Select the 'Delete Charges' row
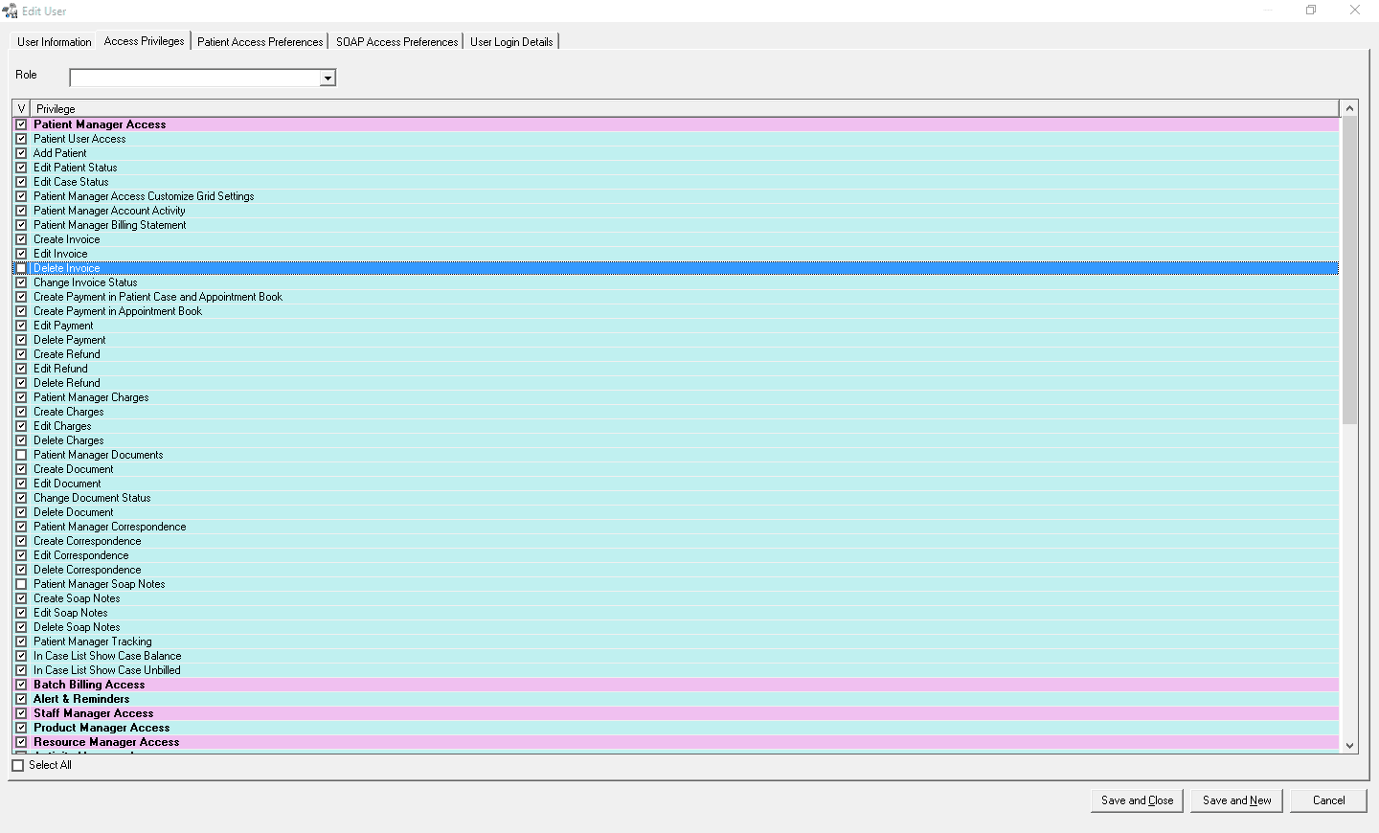This screenshot has height=833, width=1379. pyautogui.click(x=675, y=440)
